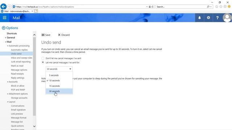
Task: Save the undo send settings
Action: [x=46, y=35]
